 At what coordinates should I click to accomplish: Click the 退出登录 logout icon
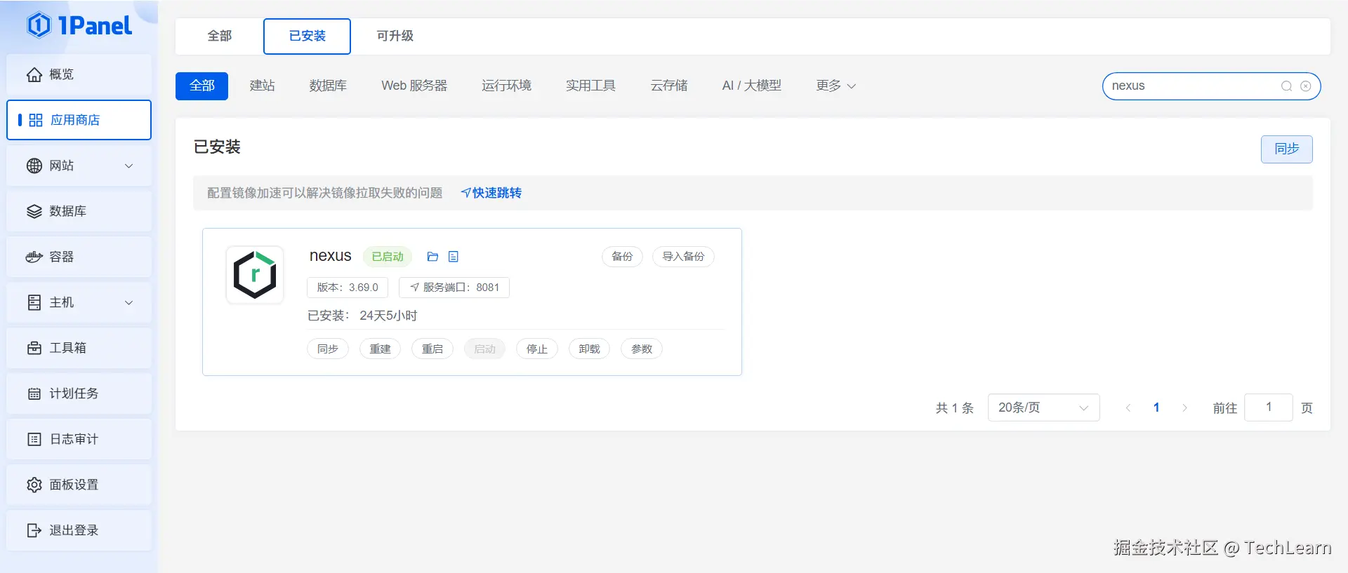34,530
